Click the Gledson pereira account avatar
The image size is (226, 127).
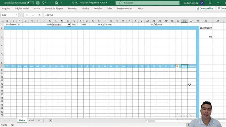tap(202, 3)
